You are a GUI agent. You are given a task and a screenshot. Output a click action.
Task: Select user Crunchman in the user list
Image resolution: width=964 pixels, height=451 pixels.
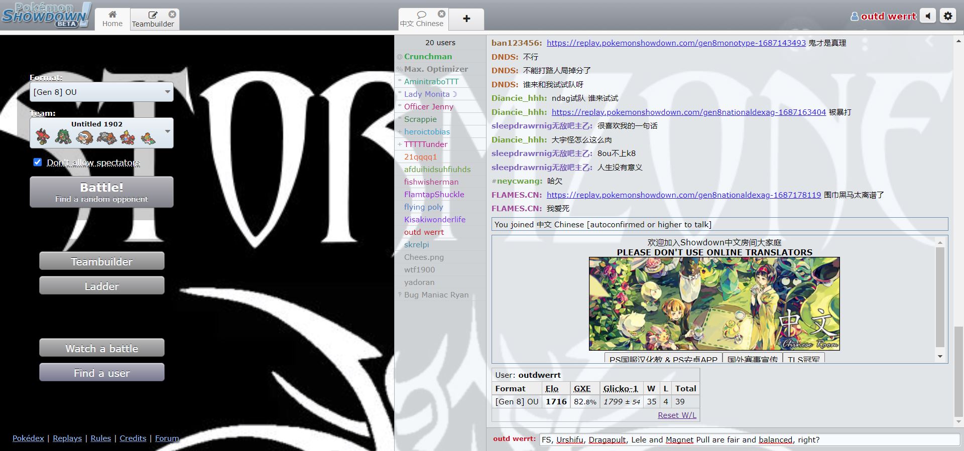click(440, 57)
